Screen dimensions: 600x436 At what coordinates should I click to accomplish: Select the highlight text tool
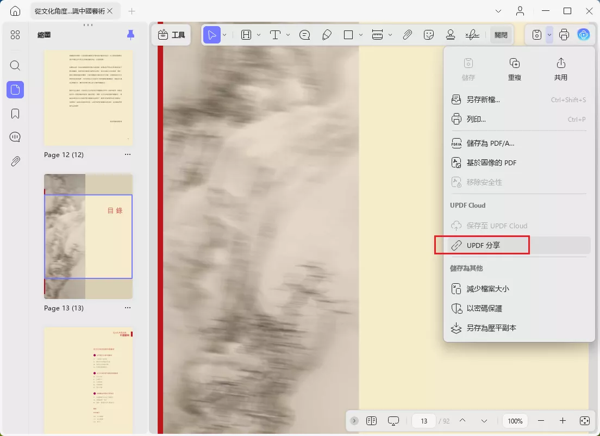tap(246, 35)
